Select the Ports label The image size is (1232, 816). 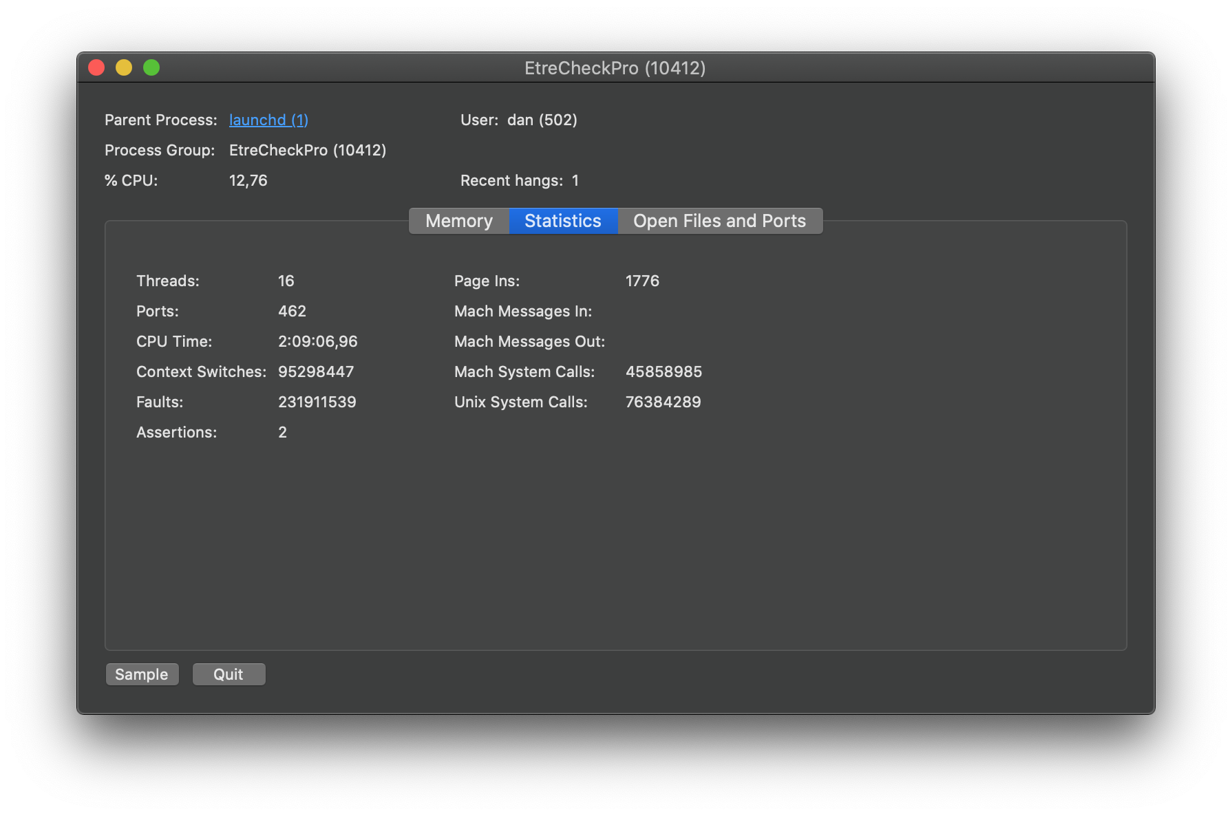(158, 311)
